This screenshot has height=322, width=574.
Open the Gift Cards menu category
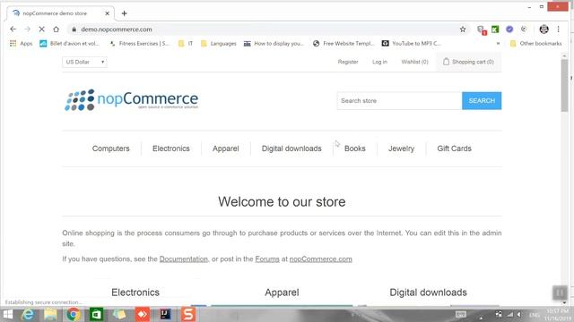455,148
